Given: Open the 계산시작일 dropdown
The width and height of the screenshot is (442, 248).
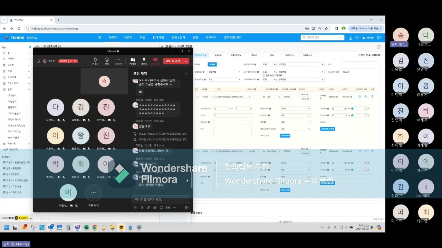Looking at the screenshot, I should pyautogui.click(x=224, y=79).
